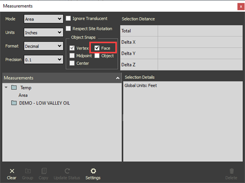Collapse the Temp folder tree arrow
This screenshot has height=183, width=245.
pyautogui.click(x=6, y=87)
